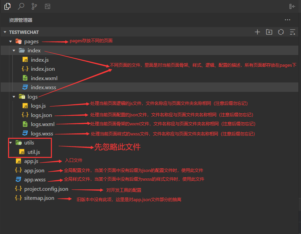Open the project.config.json file

point(46,189)
